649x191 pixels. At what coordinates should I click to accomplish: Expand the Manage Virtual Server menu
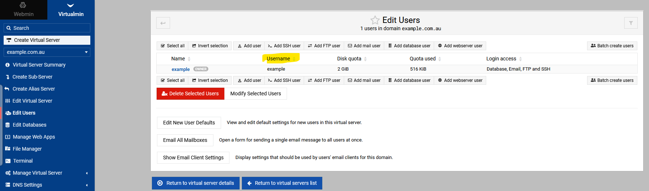[x=37, y=173]
